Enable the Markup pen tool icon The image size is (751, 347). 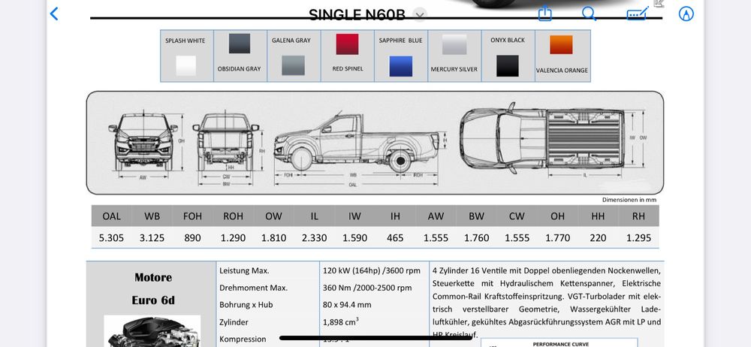(686, 14)
